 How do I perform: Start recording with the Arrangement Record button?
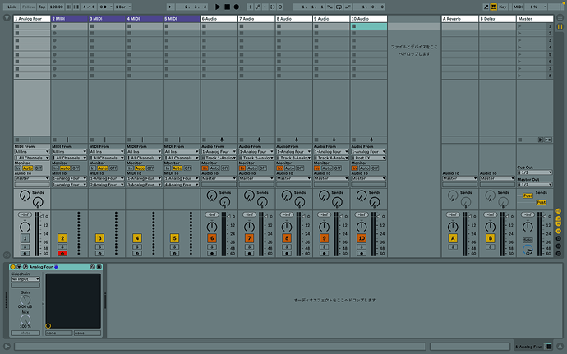pyautogui.click(x=236, y=6)
